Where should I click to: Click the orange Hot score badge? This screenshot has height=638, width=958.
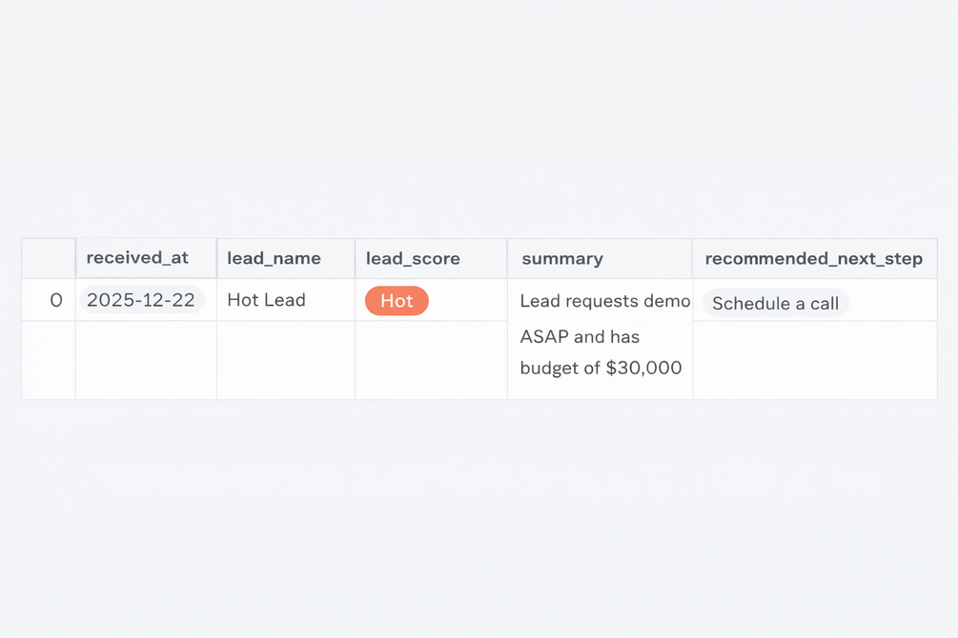[x=397, y=301]
